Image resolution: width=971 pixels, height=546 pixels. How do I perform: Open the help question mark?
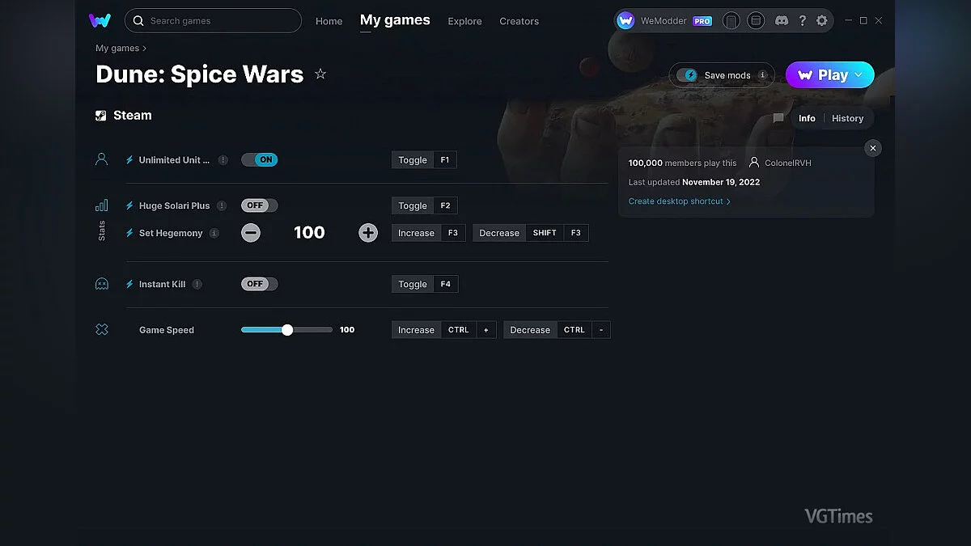[x=802, y=21]
